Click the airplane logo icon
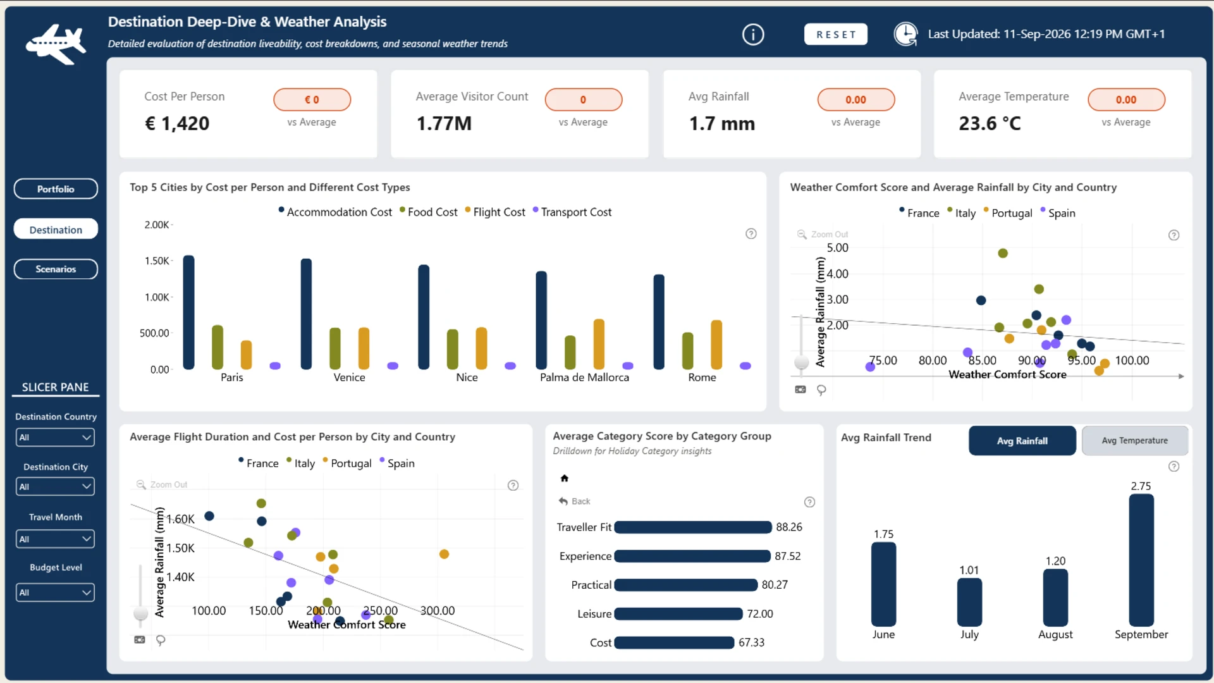Image resolution: width=1214 pixels, height=683 pixels. pyautogui.click(x=56, y=44)
